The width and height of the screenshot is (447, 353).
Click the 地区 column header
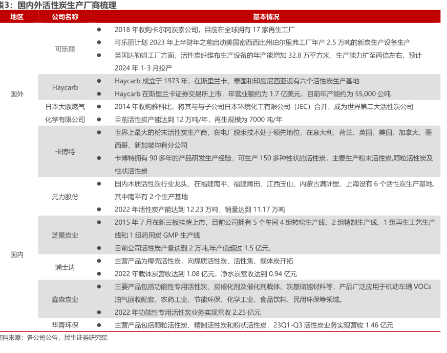pyautogui.click(x=17, y=17)
